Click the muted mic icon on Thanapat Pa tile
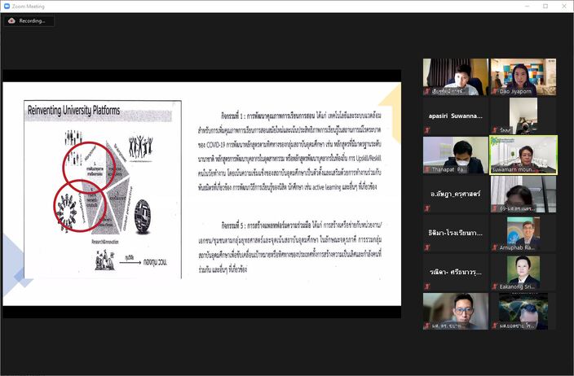Viewport: 574px width, 376px height. pos(427,169)
